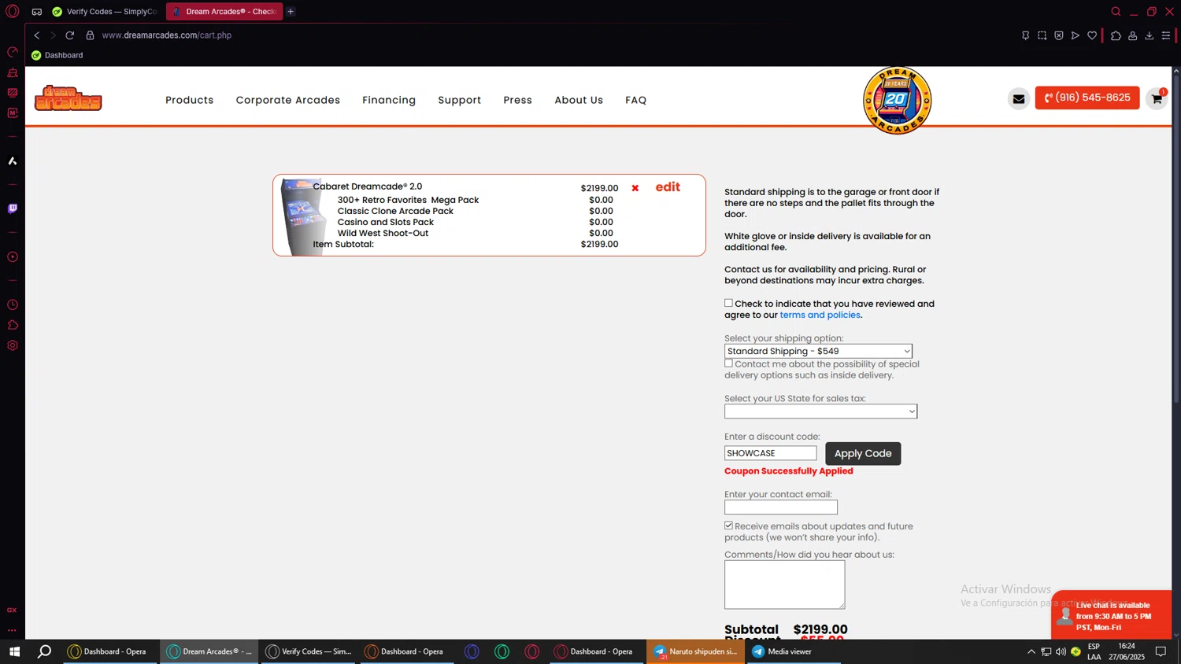Open downloads icon in toolbar
The height and width of the screenshot is (664, 1181).
tap(1149, 35)
